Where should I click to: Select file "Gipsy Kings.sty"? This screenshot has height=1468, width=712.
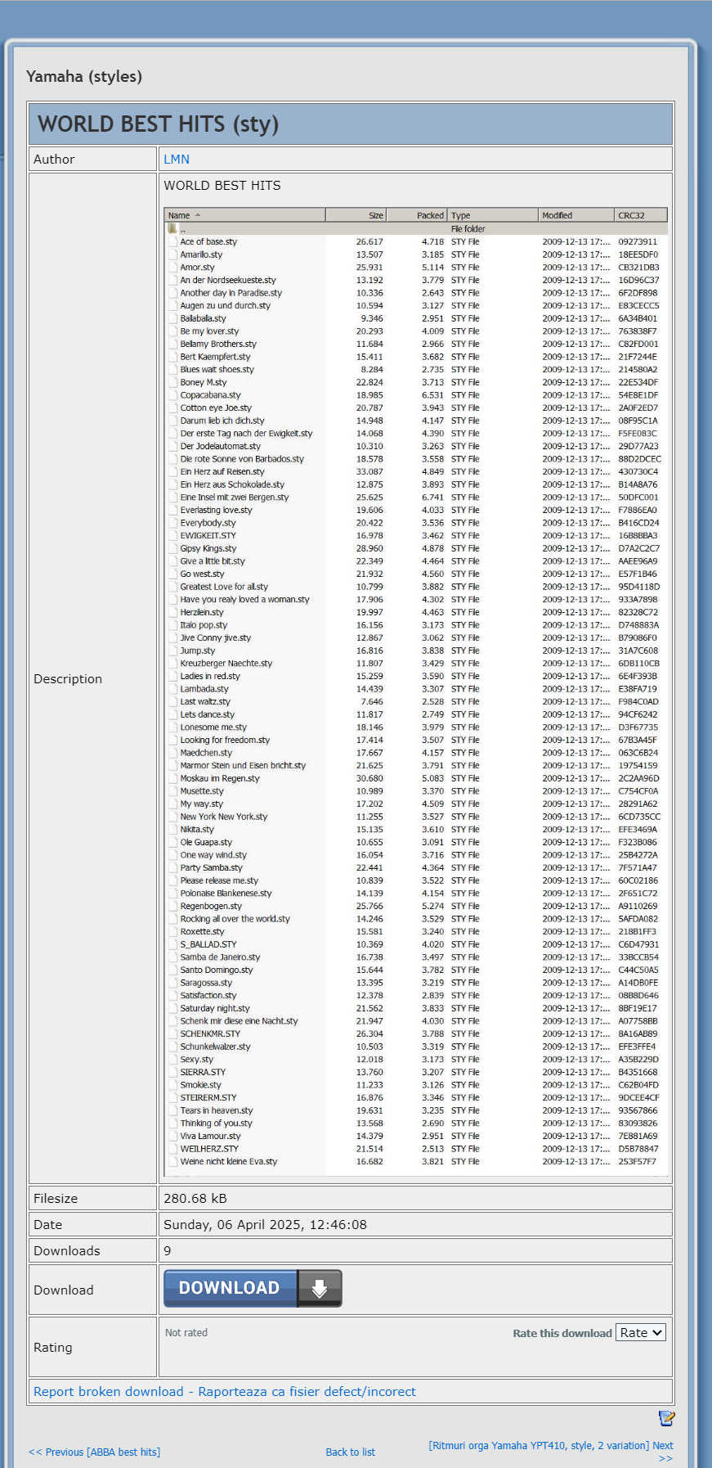click(x=208, y=548)
